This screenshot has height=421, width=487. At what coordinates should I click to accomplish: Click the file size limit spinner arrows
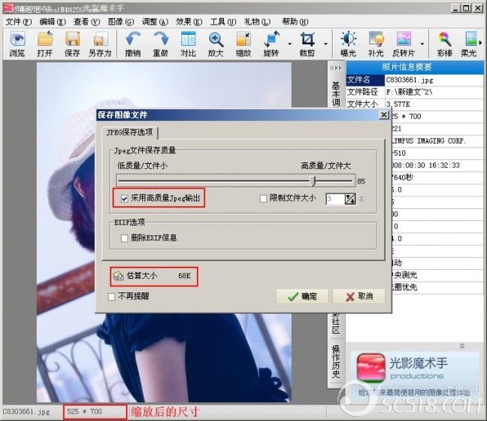(349, 198)
